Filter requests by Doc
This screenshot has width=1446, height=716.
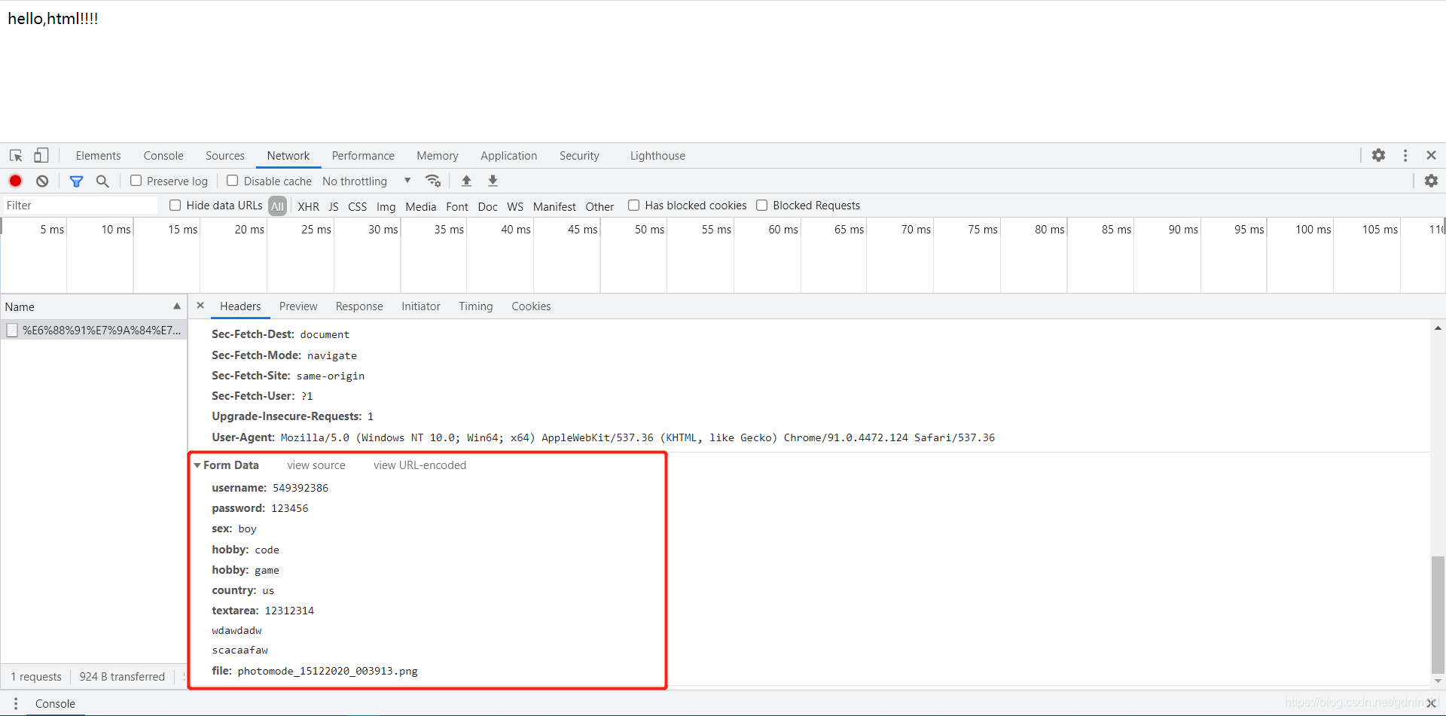coord(488,206)
